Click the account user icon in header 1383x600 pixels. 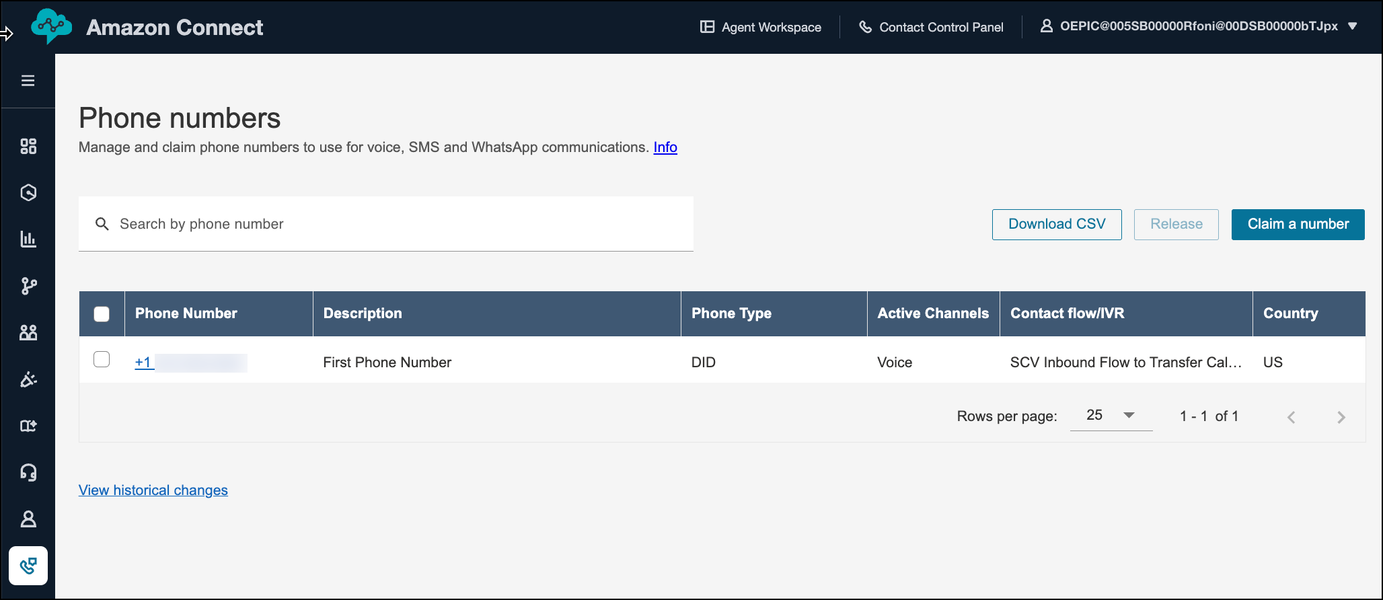pyautogui.click(x=1046, y=26)
